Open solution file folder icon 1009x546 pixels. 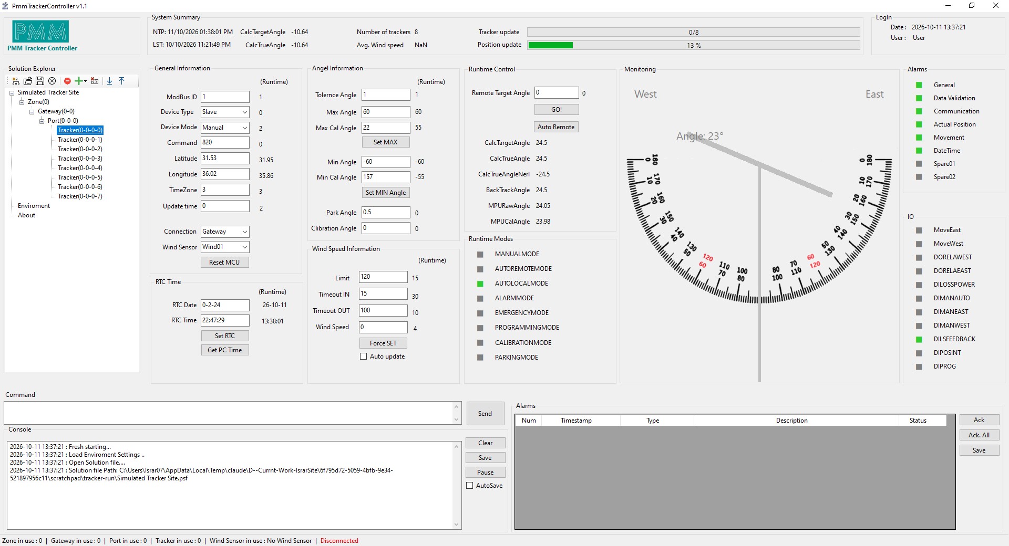(x=28, y=81)
